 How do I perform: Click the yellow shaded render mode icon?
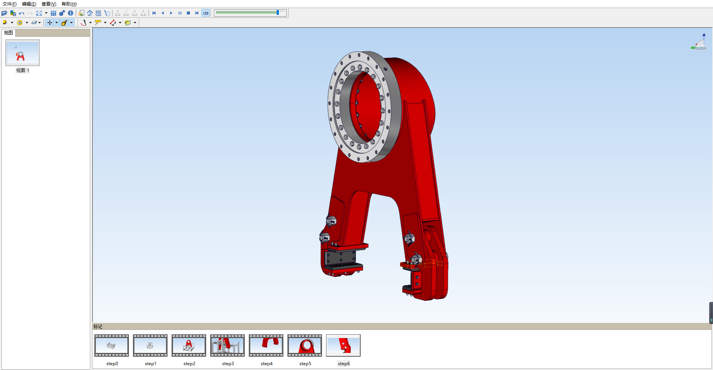(5, 23)
